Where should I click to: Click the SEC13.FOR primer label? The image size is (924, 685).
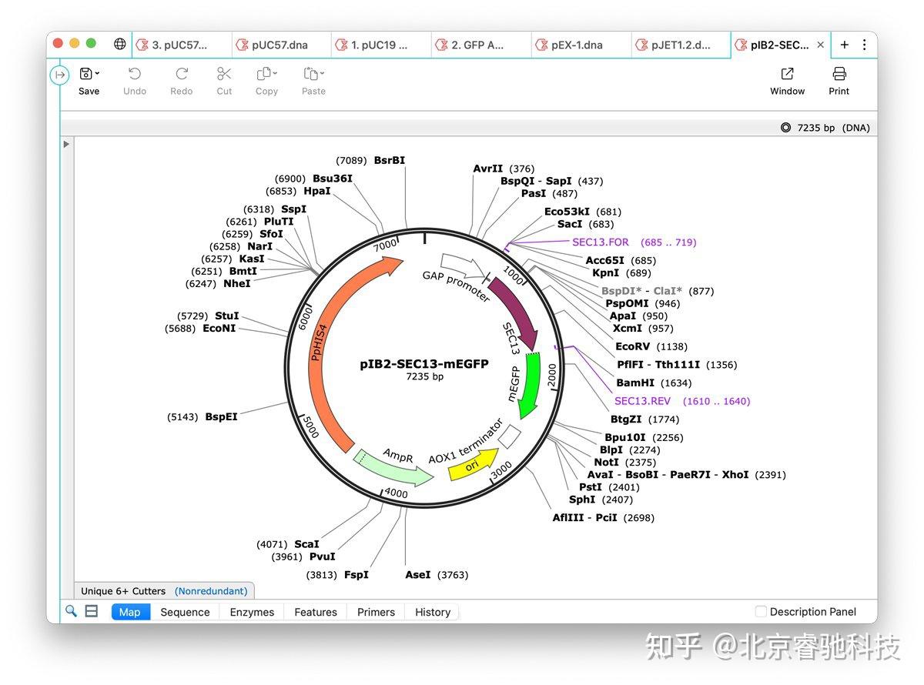tap(601, 242)
